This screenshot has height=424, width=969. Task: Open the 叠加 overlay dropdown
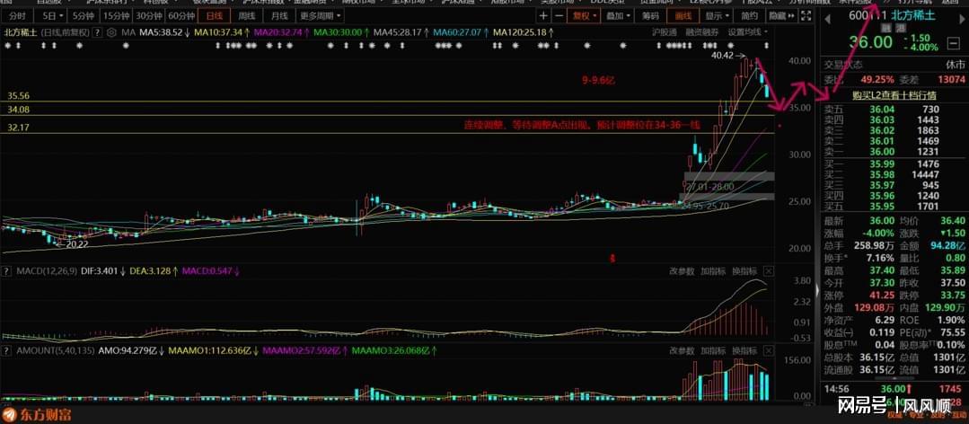tap(616, 15)
